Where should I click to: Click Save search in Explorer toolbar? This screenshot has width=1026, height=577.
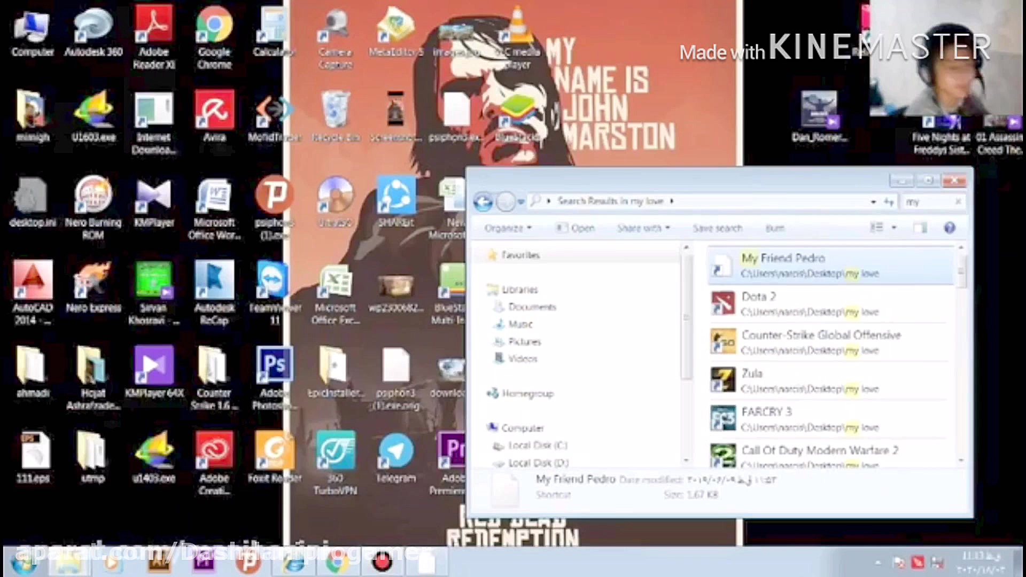click(717, 228)
